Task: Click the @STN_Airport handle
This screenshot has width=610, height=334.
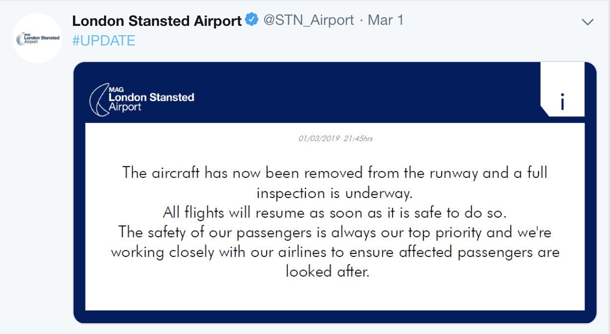Action: click(309, 21)
